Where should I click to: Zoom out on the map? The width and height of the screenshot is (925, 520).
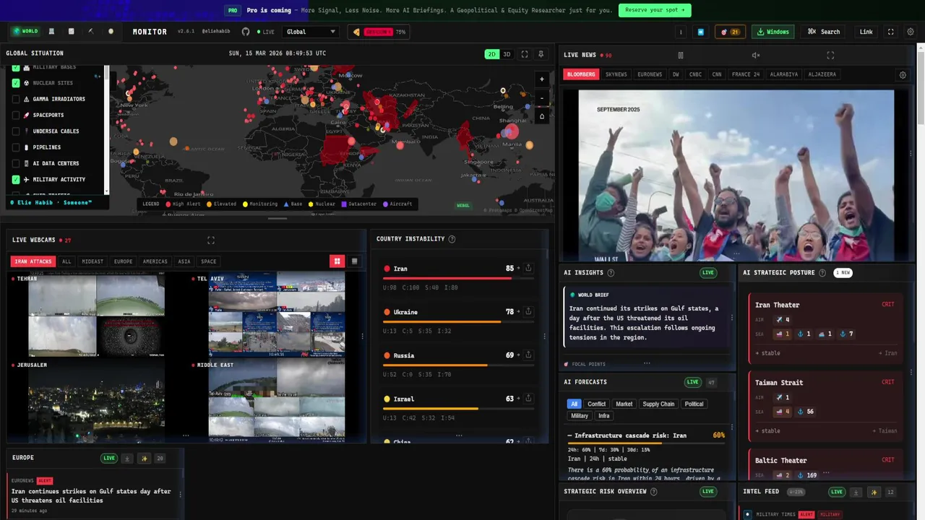[x=542, y=98]
